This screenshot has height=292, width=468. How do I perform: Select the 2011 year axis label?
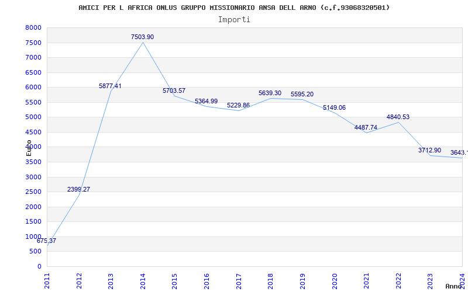point(47,281)
